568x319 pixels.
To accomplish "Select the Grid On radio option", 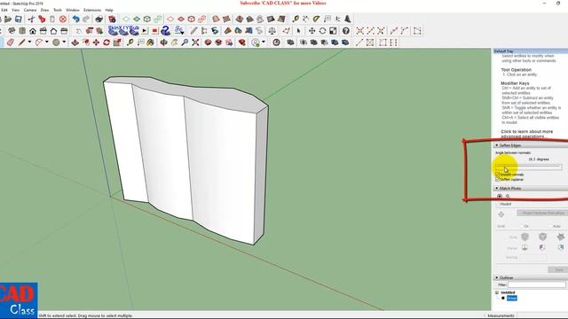I will pyautogui.click(x=521, y=227).
